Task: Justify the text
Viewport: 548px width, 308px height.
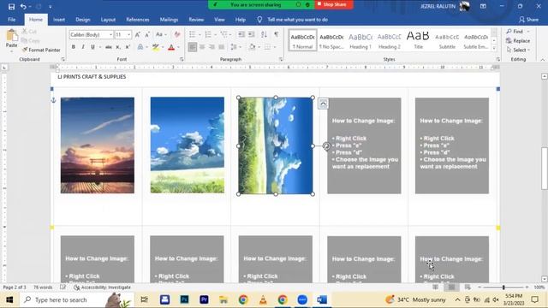Action: 222,47
